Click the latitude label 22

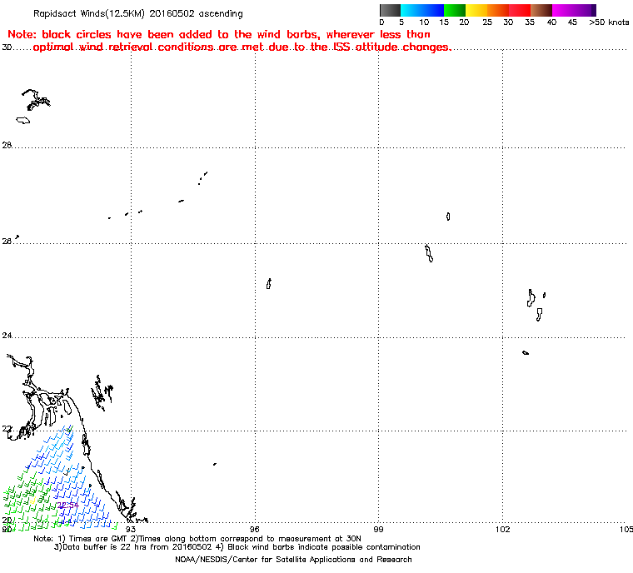7,428
